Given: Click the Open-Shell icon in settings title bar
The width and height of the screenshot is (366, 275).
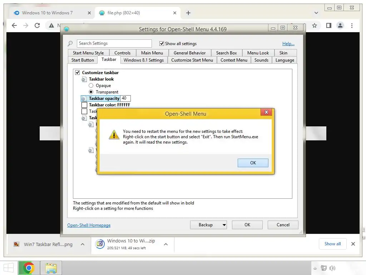Looking at the screenshot, I should point(66,29).
